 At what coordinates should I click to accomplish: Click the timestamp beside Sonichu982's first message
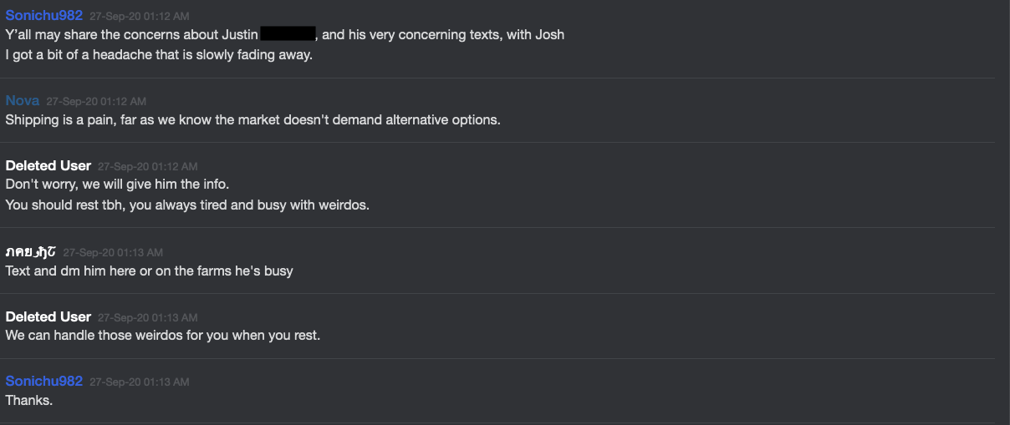[x=139, y=16]
